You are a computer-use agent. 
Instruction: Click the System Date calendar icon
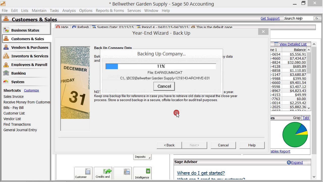94,27
